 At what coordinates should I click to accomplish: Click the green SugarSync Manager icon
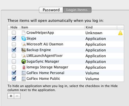[x=24, y=61]
